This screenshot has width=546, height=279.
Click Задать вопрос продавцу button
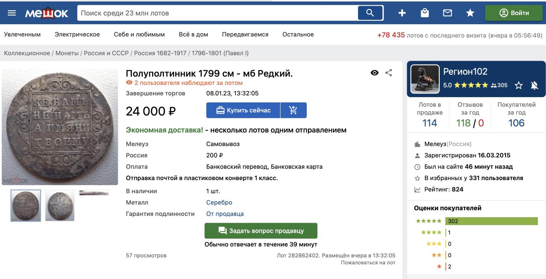(261, 231)
